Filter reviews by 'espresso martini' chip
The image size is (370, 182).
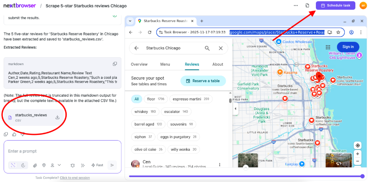[191, 99]
